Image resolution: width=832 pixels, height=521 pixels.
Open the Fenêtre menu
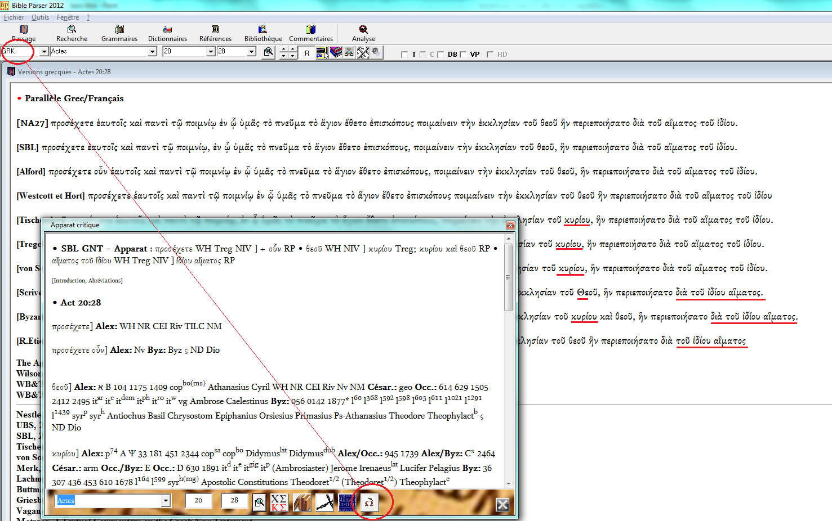tap(68, 17)
